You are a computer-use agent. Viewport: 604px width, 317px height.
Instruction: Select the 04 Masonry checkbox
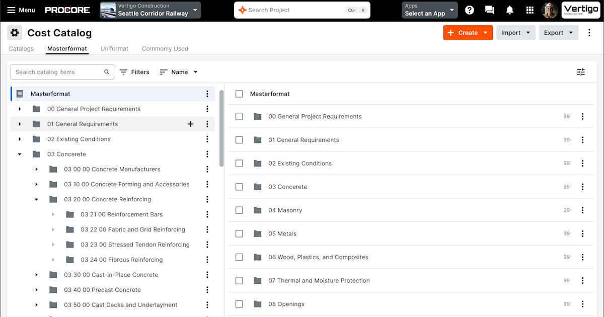(x=239, y=210)
